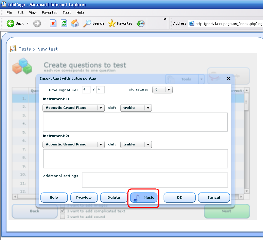Open the View menu
The width and height of the screenshot is (263, 240).
coord(33,13)
